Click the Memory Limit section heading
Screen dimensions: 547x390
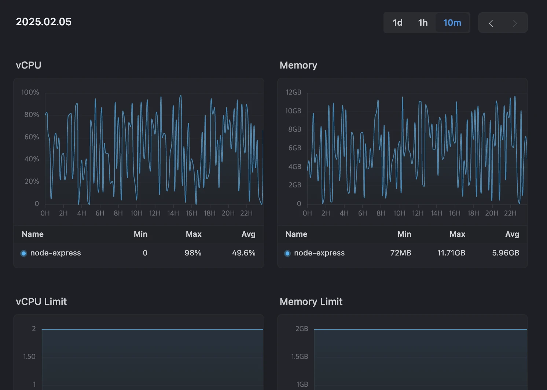[311, 301]
